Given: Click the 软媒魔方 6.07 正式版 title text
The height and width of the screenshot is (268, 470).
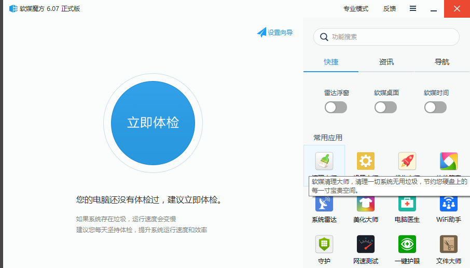Looking at the screenshot, I should pyautogui.click(x=50, y=9).
